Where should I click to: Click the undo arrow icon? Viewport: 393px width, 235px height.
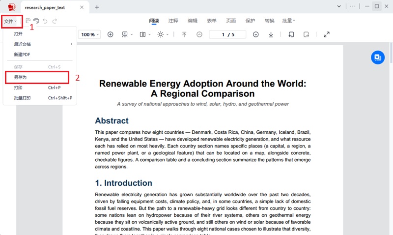(45, 21)
